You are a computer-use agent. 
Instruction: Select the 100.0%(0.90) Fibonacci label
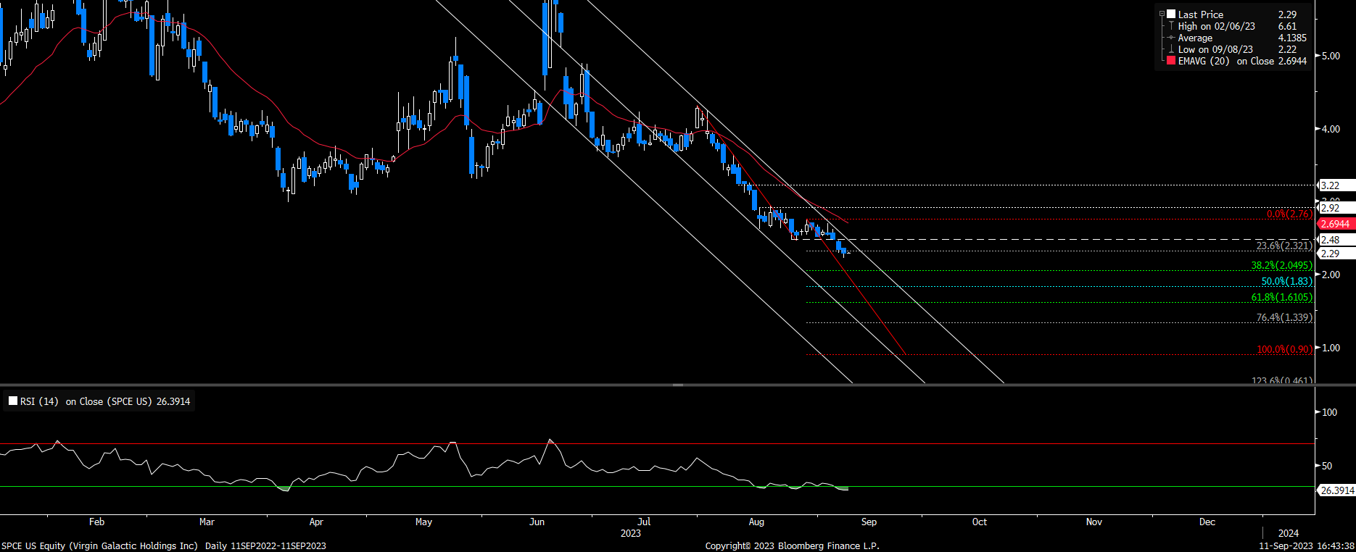(x=1284, y=349)
